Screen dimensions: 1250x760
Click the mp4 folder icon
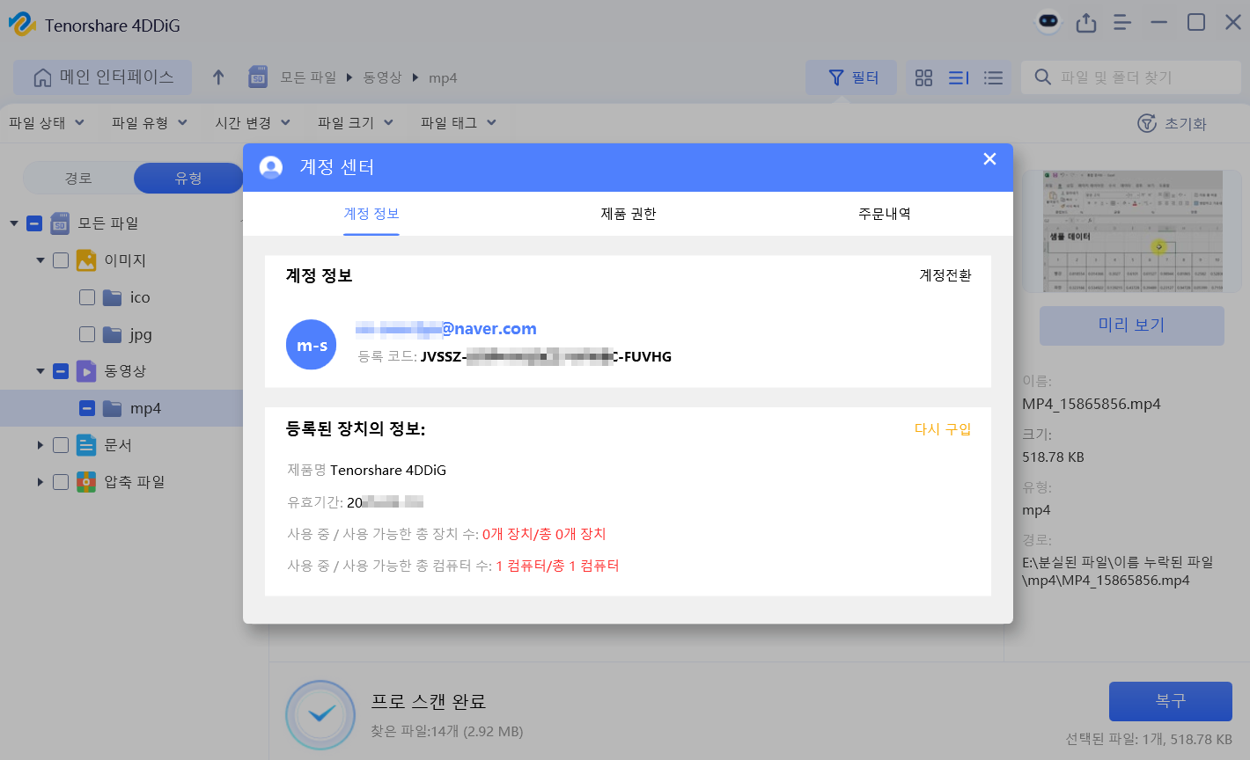112,408
